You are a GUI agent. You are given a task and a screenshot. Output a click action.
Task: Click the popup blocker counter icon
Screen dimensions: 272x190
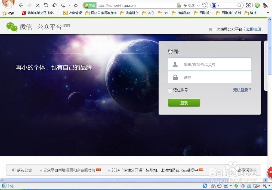click(x=256, y=186)
